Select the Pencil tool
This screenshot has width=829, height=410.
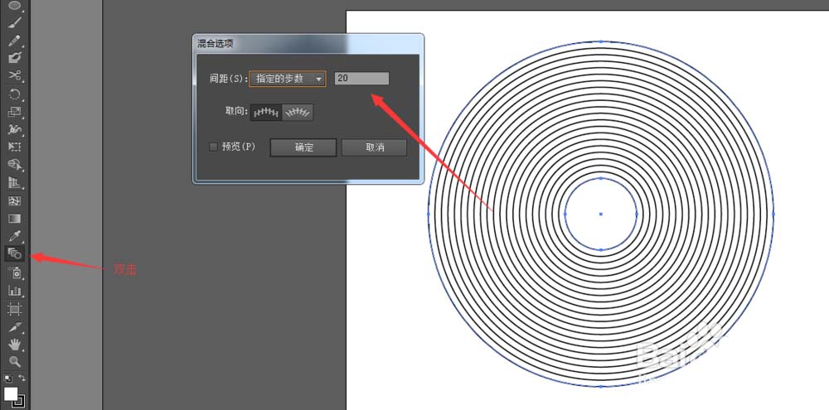15,41
